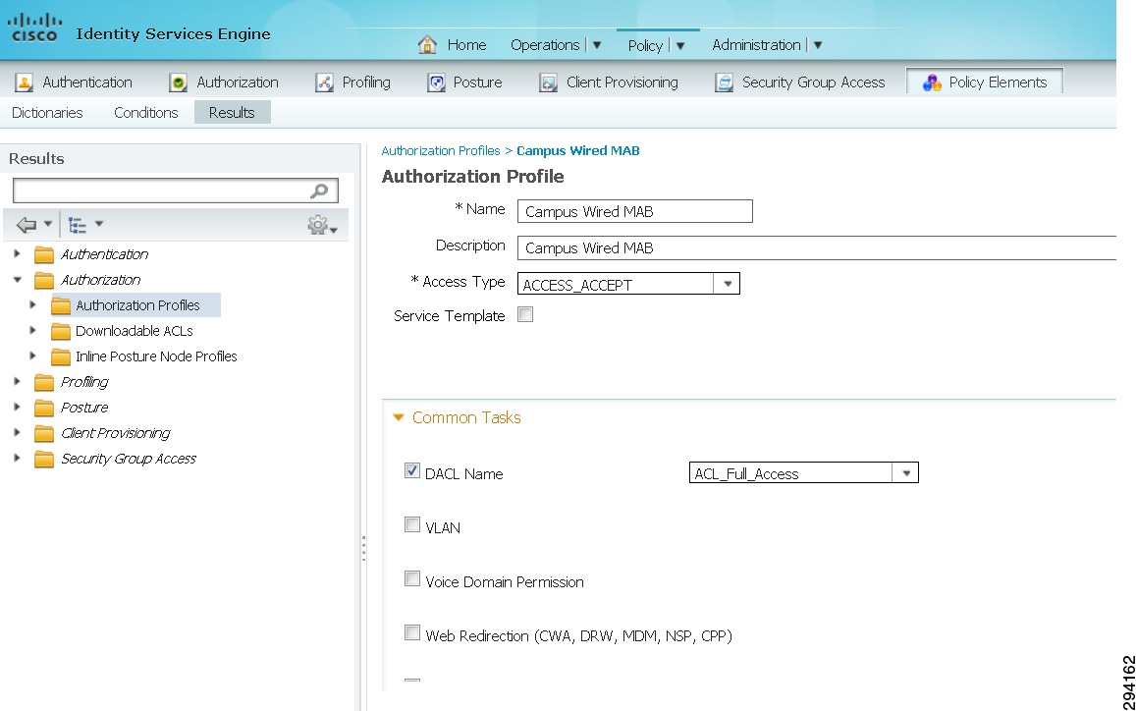Screen dimensions: 1136x711
Task: Switch to the Dictionaries sub-tab
Action: pos(47,112)
